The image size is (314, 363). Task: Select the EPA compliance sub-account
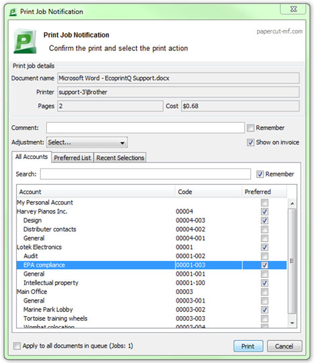point(152,265)
